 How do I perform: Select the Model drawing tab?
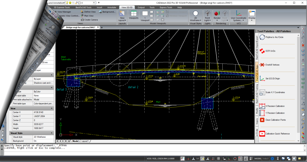(75, 141)
